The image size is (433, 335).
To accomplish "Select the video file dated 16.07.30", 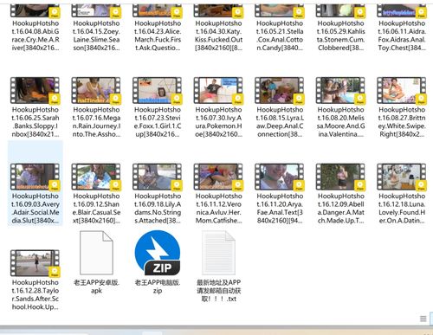I will pyautogui.click(x=218, y=107).
